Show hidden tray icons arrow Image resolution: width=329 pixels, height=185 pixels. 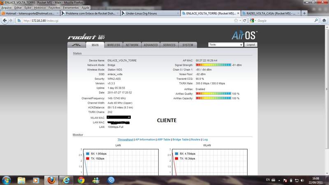279,180
